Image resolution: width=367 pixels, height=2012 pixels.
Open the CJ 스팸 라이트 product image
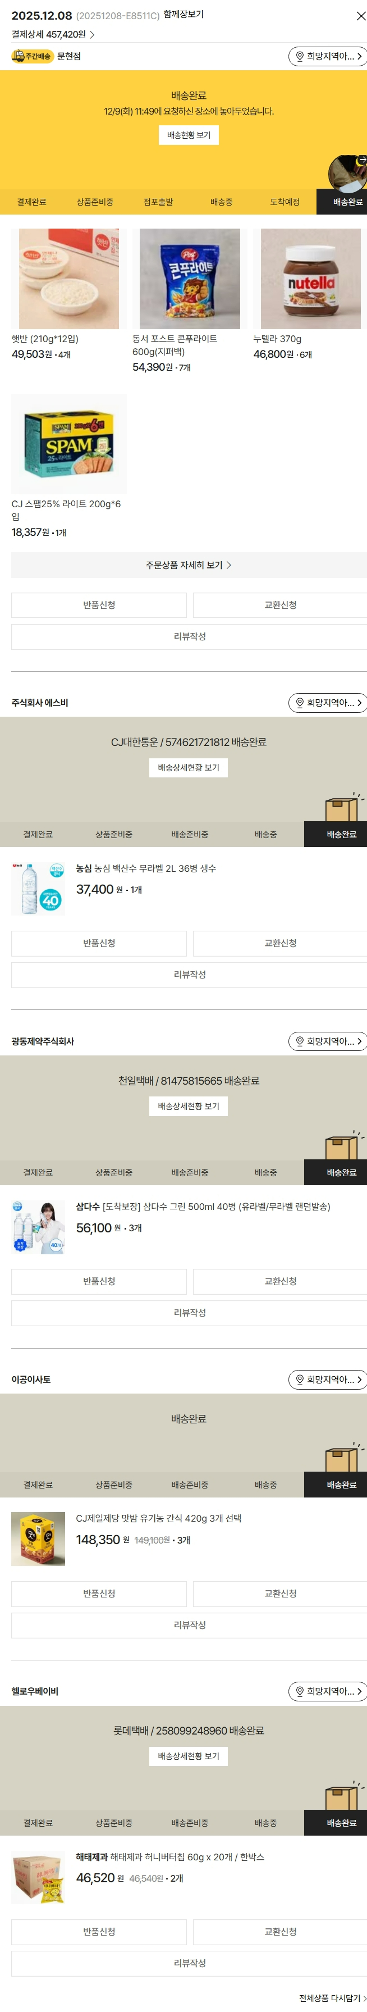tap(68, 444)
